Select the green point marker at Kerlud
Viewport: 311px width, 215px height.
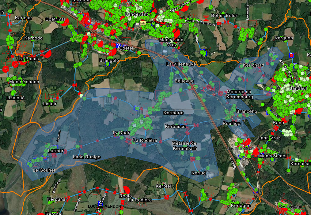(x=207, y=169)
